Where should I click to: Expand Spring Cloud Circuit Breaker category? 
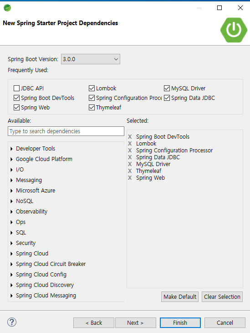coord(11,264)
